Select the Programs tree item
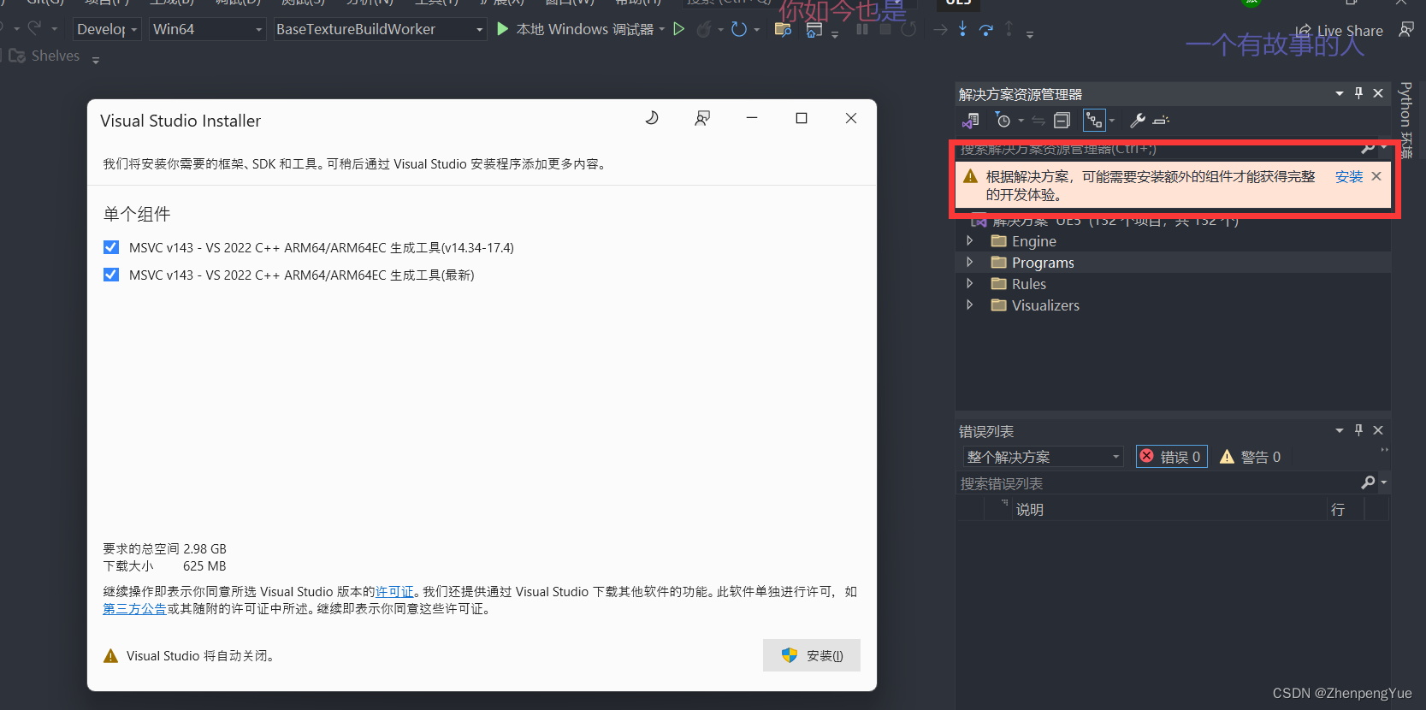This screenshot has width=1426, height=710. coord(1043,263)
